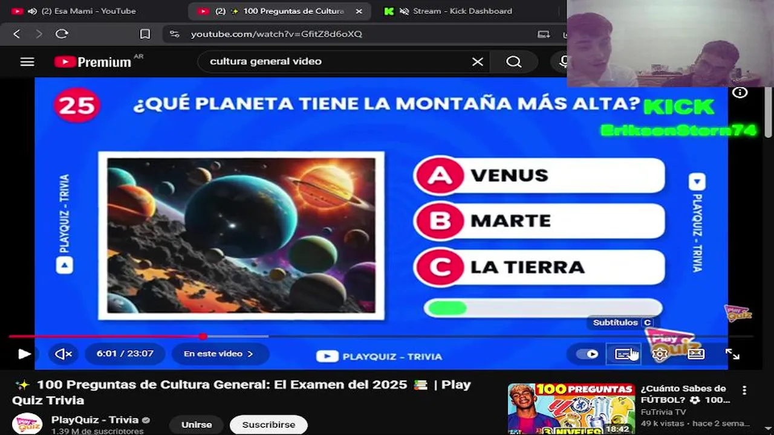Go back to the previous page
Viewport: 774px width, 435px height.
pos(17,34)
